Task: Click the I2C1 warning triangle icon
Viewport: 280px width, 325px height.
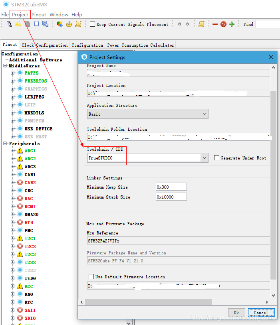Action: (x=20, y=238)
